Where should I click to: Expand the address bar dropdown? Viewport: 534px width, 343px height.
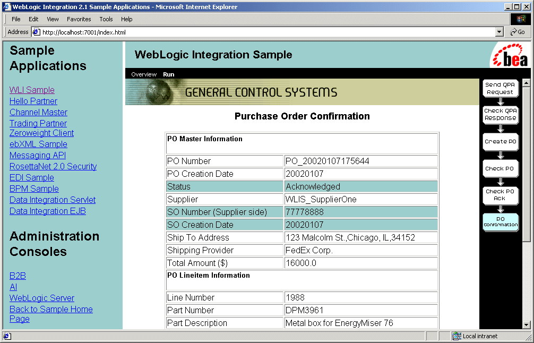pyautogui.click(x=499, y=32)
